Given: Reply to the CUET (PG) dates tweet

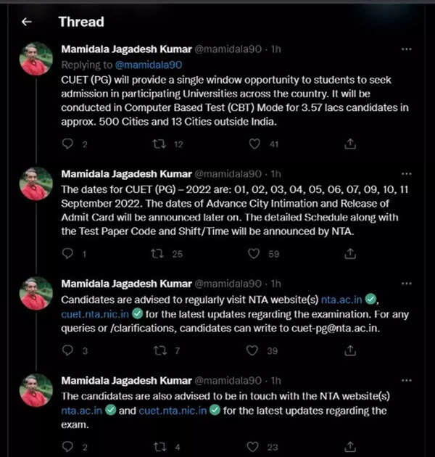Looking at the screenshot, I should click(67, 253).
